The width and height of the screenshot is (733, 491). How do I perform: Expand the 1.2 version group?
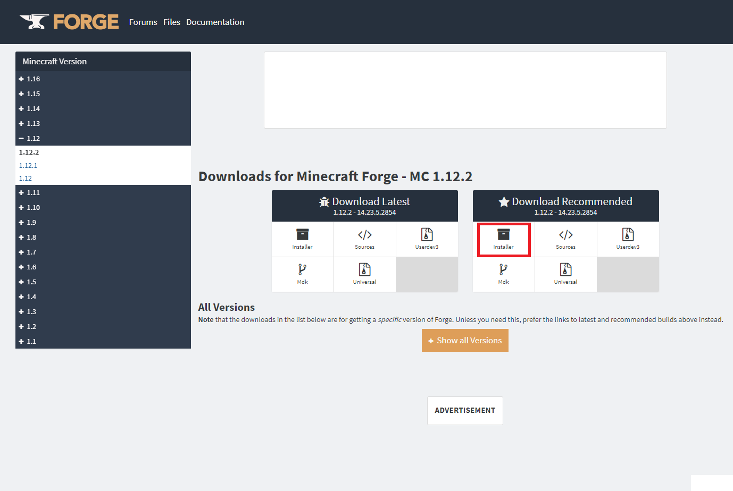[x=103, y=326]
